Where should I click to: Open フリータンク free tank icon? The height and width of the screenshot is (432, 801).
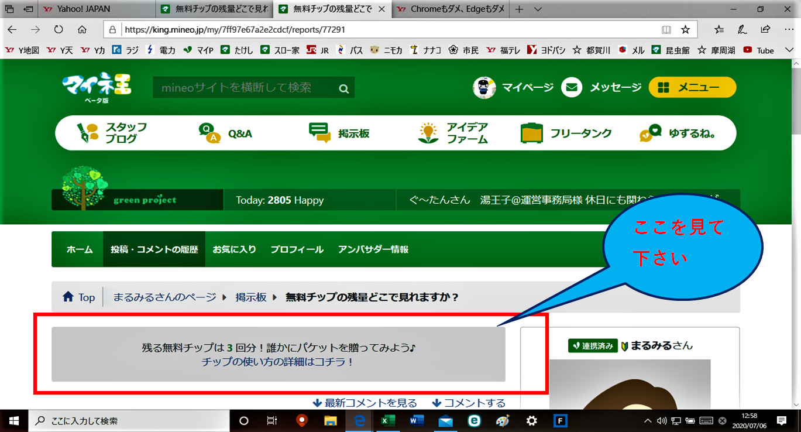[531, 133]
